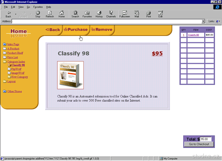222x161 pixels.
Task: Open the View menu
Action: tap(21, 7)
